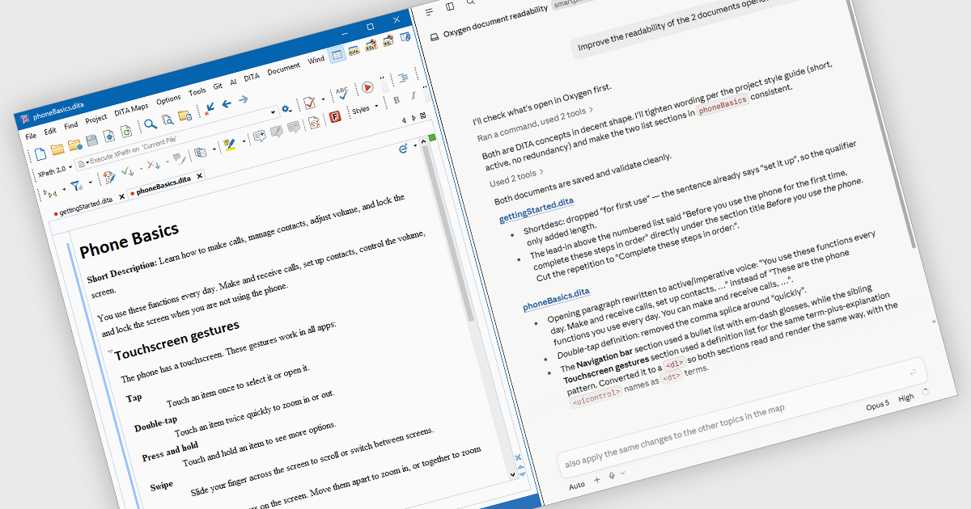Click the Track Changes pencil icon

pyautogui.click(x=109, y=177)
